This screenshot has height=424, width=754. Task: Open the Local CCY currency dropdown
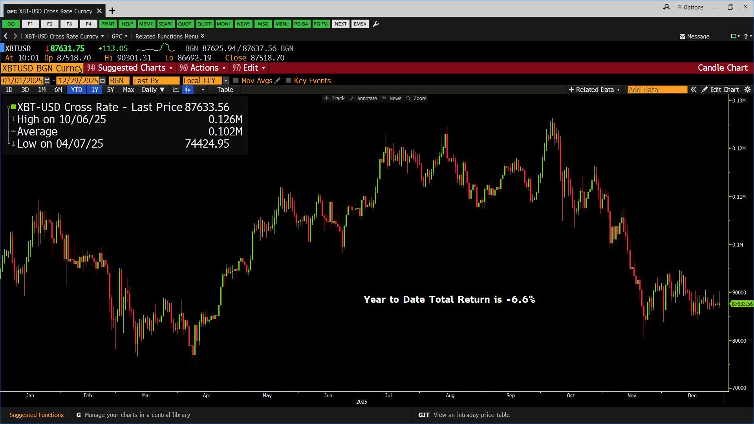click(x=226, y=80)
